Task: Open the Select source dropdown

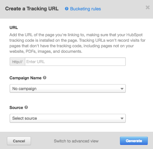Action: click(x=68, y=118)
